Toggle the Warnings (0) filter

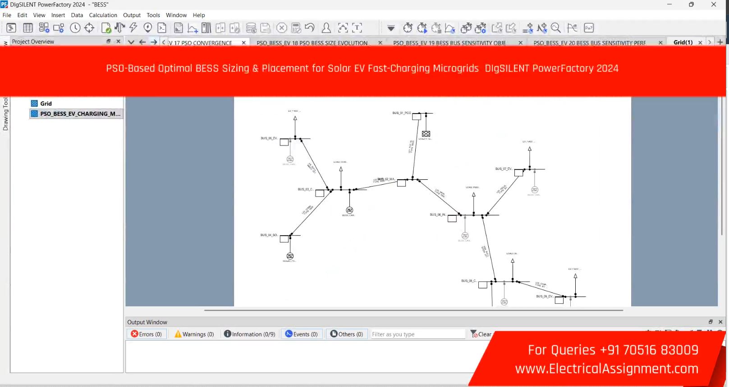pos(194,334)
